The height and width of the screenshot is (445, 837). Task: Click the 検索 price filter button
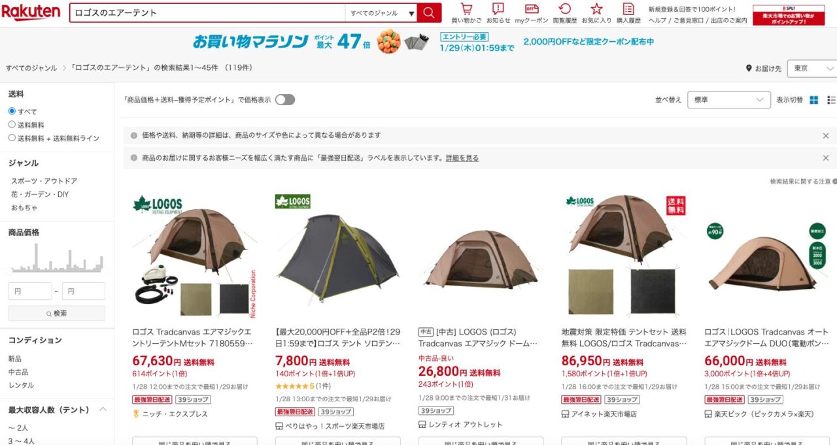56,314
